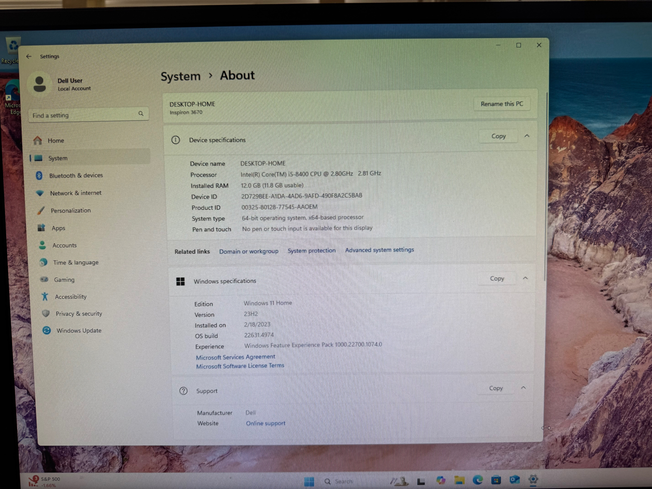Open File Explorer from the taskbar
The image size is (652, 489).
(460, 480)
